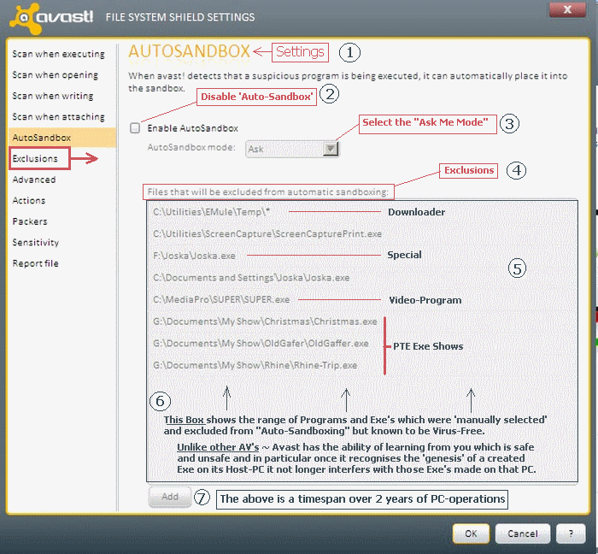
Task: Click the AUTOSANDBOX page heading
Action: coord(189,51)
